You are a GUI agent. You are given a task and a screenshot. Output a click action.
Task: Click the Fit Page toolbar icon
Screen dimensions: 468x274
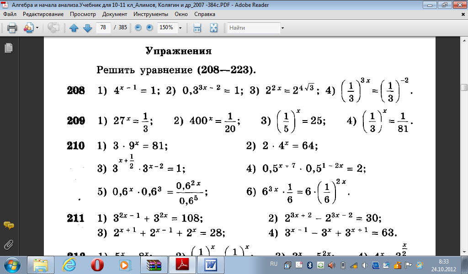tap(214, 28)
